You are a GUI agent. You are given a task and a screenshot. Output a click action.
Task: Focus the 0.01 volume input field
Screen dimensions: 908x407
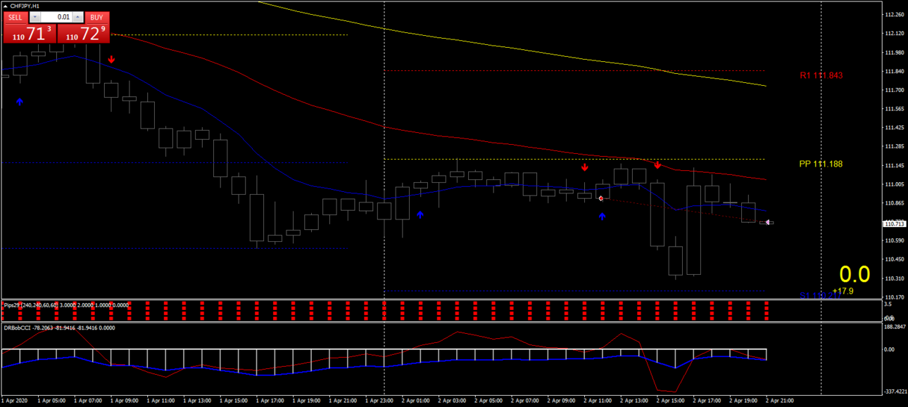(x=56, y=17)
